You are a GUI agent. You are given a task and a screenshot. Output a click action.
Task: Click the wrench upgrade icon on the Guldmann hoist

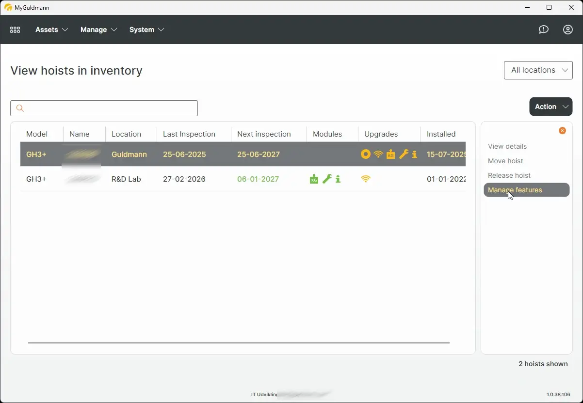click(x=403, y=154)
